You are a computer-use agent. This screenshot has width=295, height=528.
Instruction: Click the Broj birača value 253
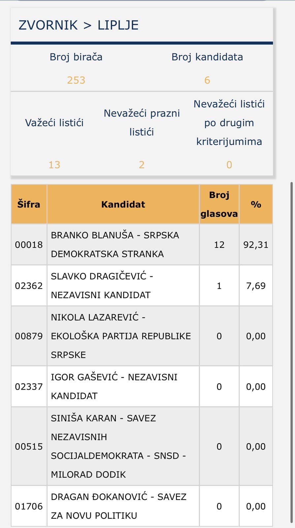76,80
